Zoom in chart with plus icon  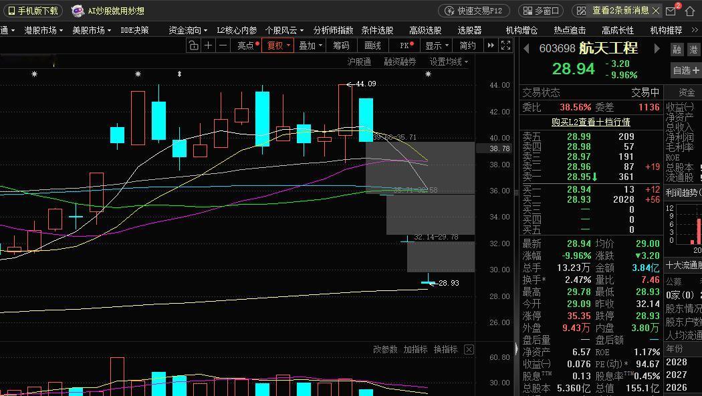[x=208, y=45]
